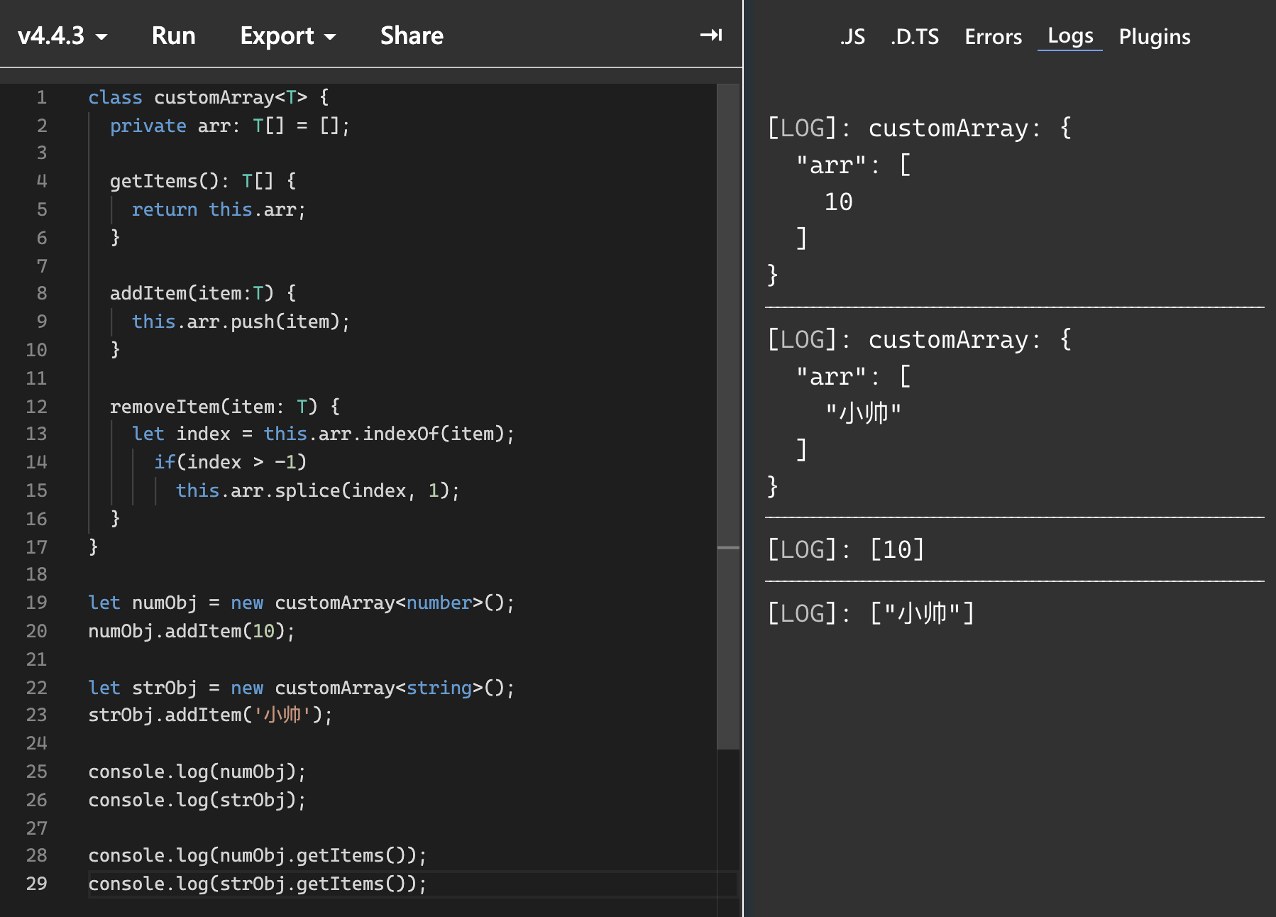The height and width of the screenshot is (917, 1276).
Task: Click the 'let index = this.arr.indexOf(item);' line
Action: (x=324, y=434)
